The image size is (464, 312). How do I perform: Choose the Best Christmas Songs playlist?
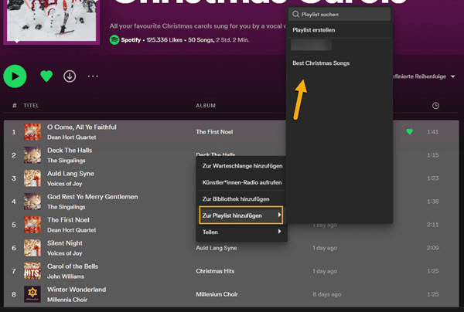[321, 63]
